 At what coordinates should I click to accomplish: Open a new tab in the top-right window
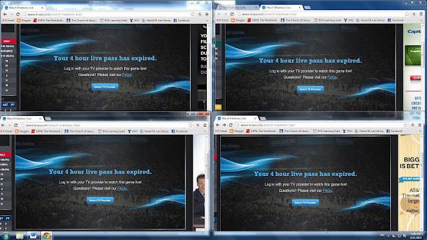[308, 7]
